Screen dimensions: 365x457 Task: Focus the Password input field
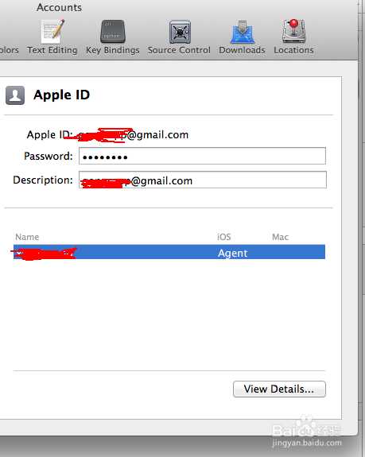point(202,156)
